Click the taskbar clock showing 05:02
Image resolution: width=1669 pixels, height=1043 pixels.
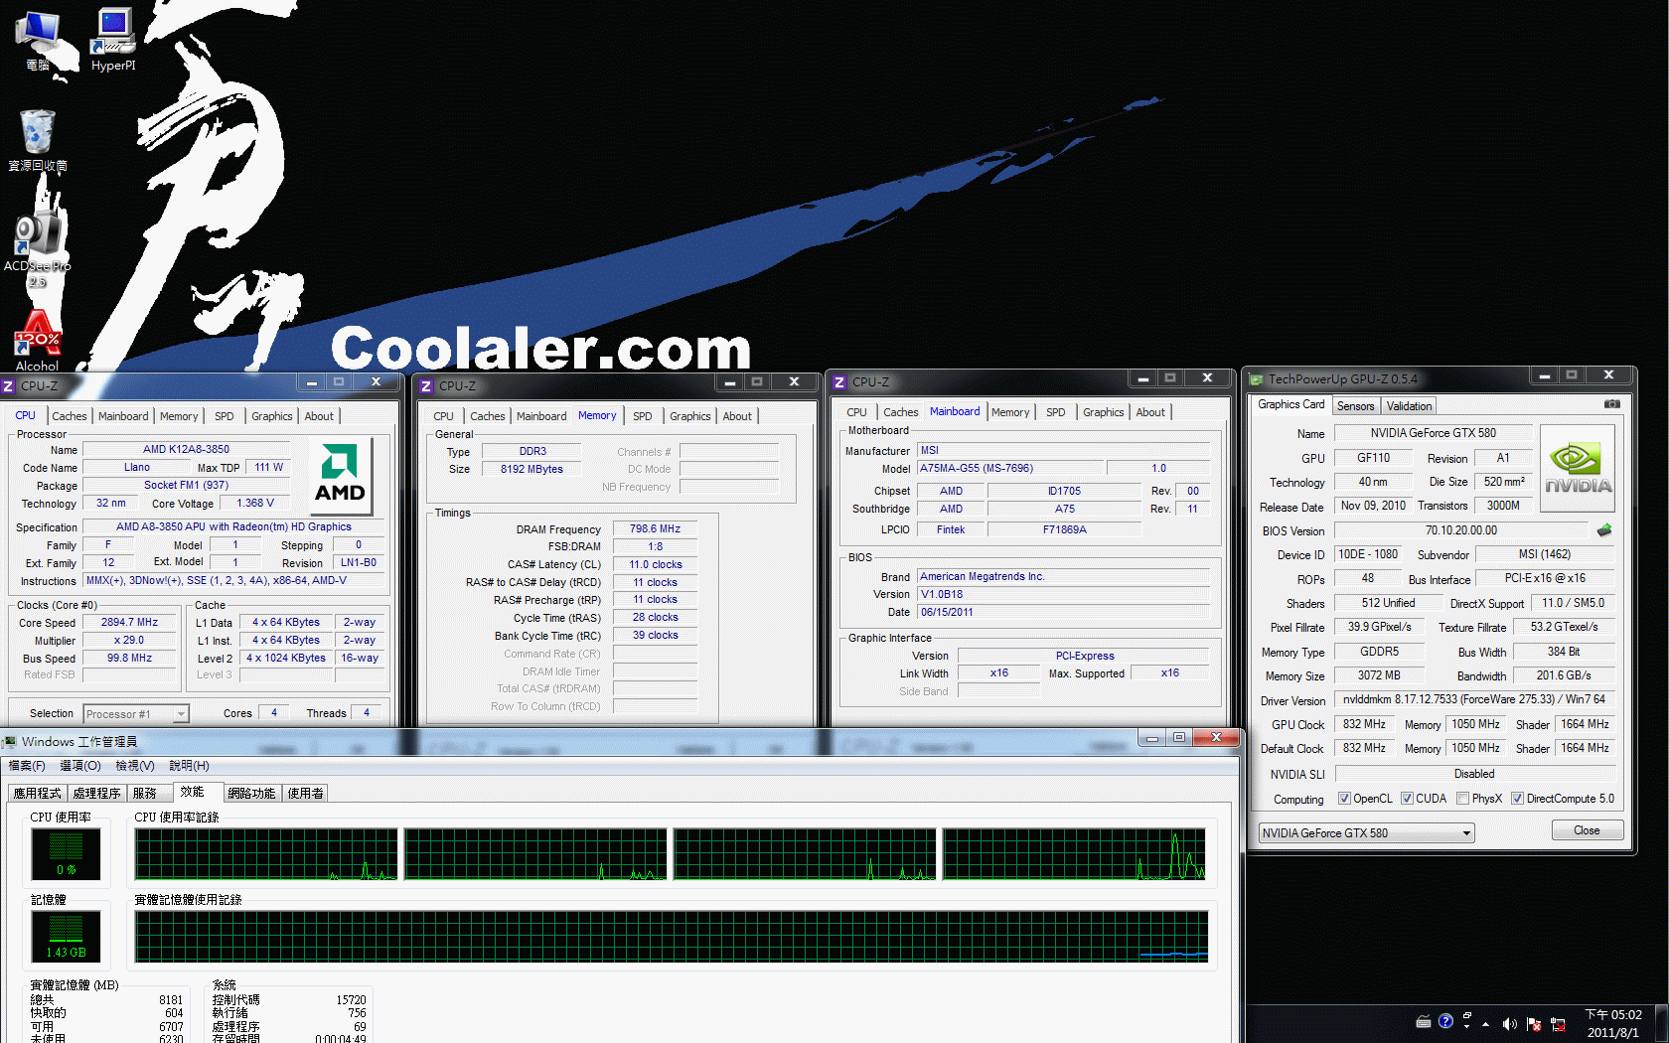[1613, 1023]
